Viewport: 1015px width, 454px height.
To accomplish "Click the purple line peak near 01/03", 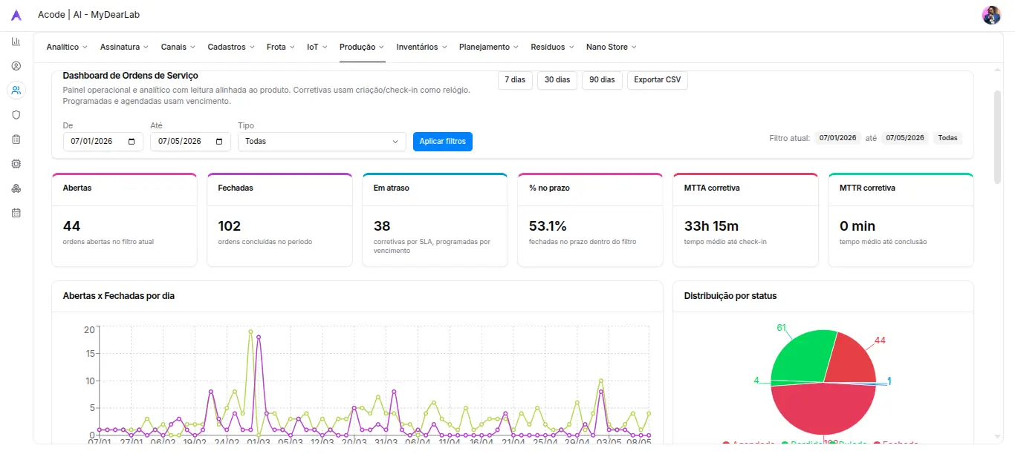I will pyautogui.click(x=259, y=337).
